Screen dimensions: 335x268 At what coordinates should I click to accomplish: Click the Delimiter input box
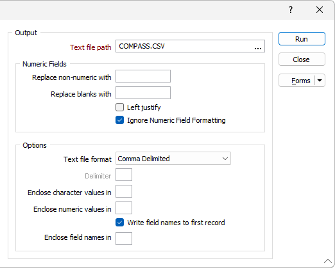[x=124, y=175]
